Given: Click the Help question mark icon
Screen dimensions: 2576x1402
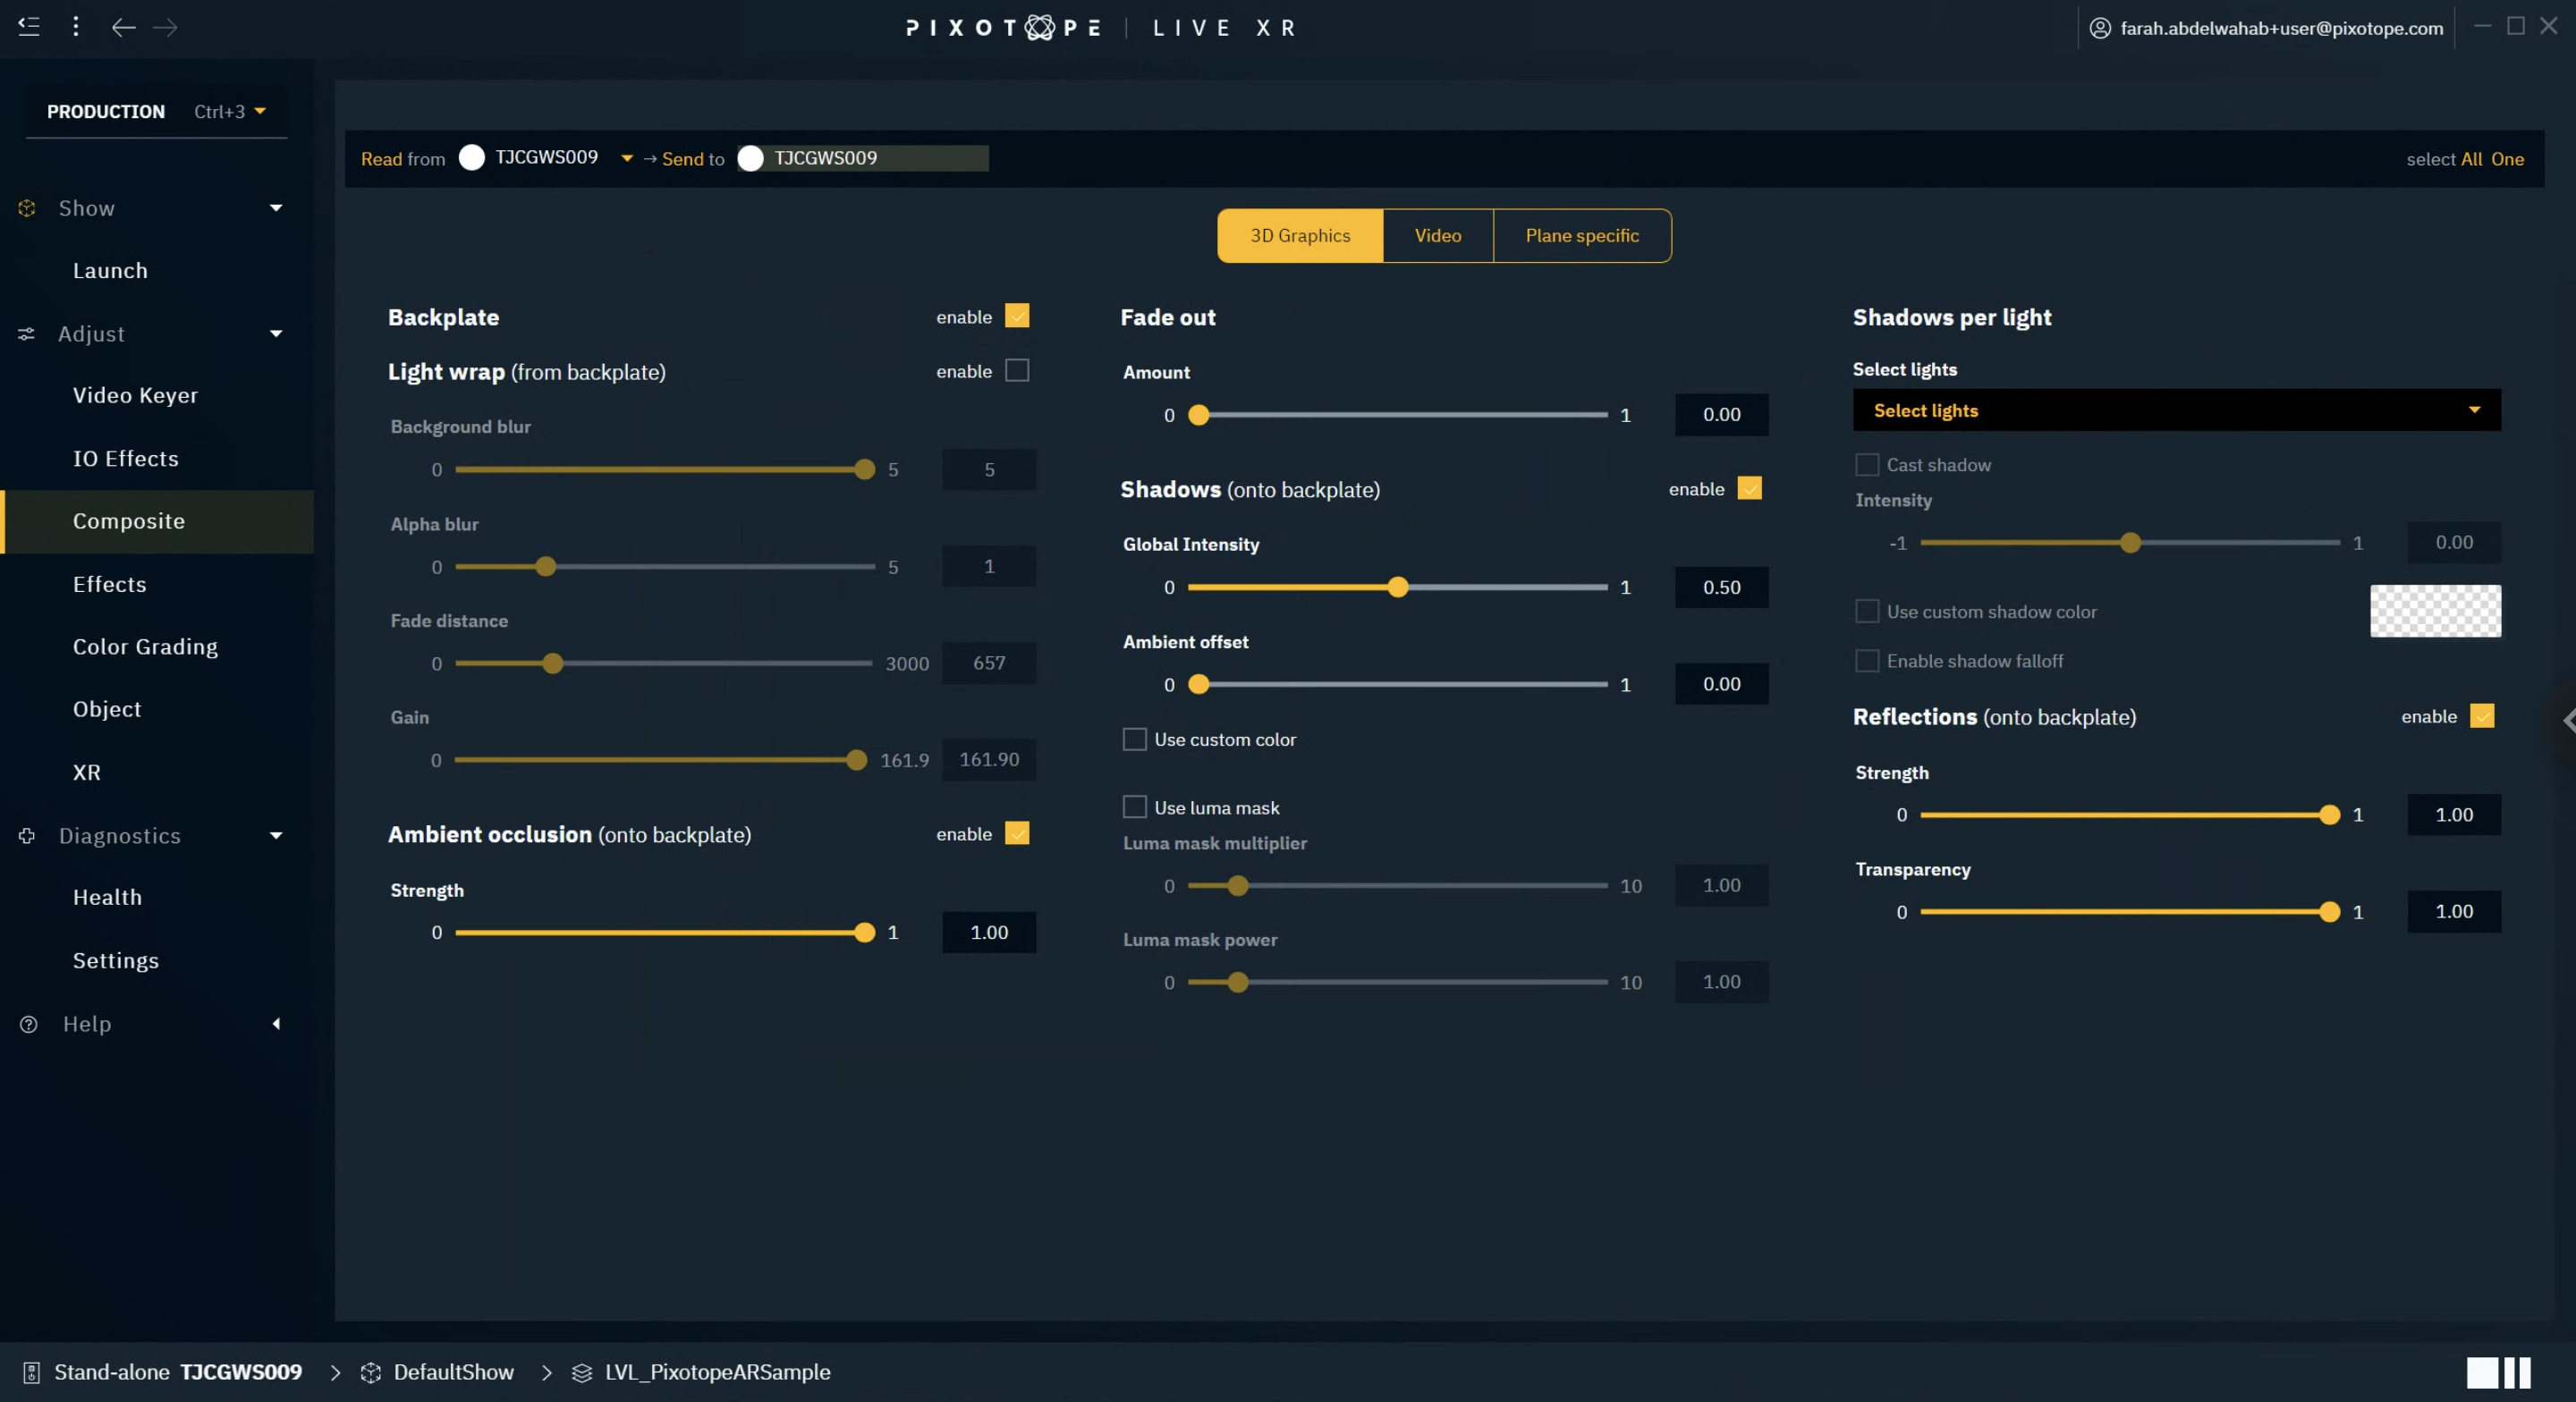Looking at the screenshot, I should [x=29, y=1024].
